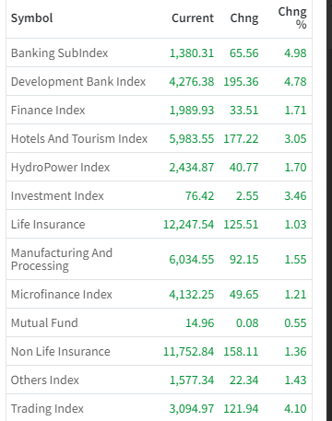Click the Chng % column header
This screenshot has width=332, height=421.
coord(292,18)
